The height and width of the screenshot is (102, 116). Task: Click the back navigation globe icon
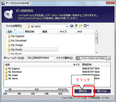point(72,26)
